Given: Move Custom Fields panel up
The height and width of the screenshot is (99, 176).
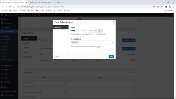Looking at the screenshot, I should pos(129,73).
